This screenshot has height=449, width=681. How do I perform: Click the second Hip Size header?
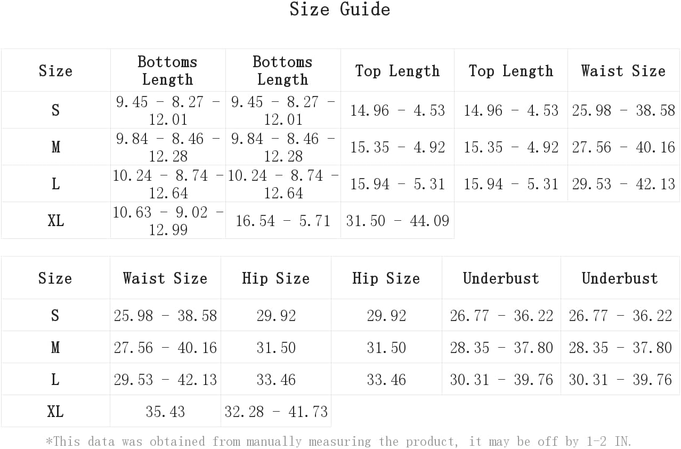pyautogui.click(x=386, y=278)
